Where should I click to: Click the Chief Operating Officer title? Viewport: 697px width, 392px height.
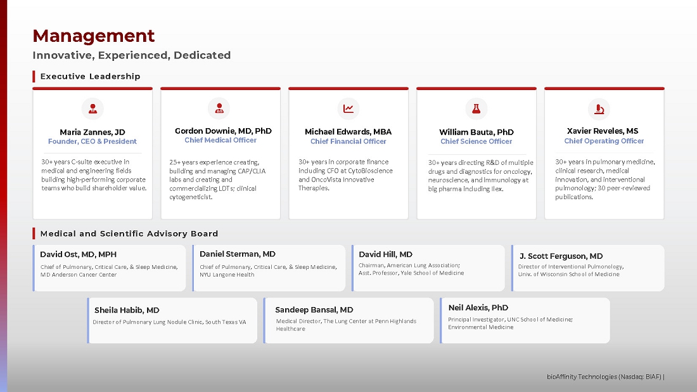point(604,141)
